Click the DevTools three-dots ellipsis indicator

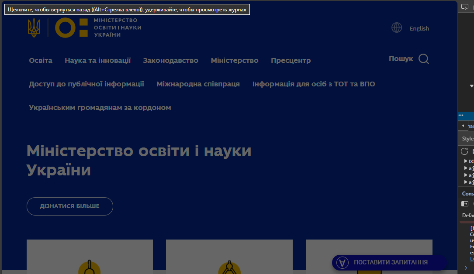(461, 115)
